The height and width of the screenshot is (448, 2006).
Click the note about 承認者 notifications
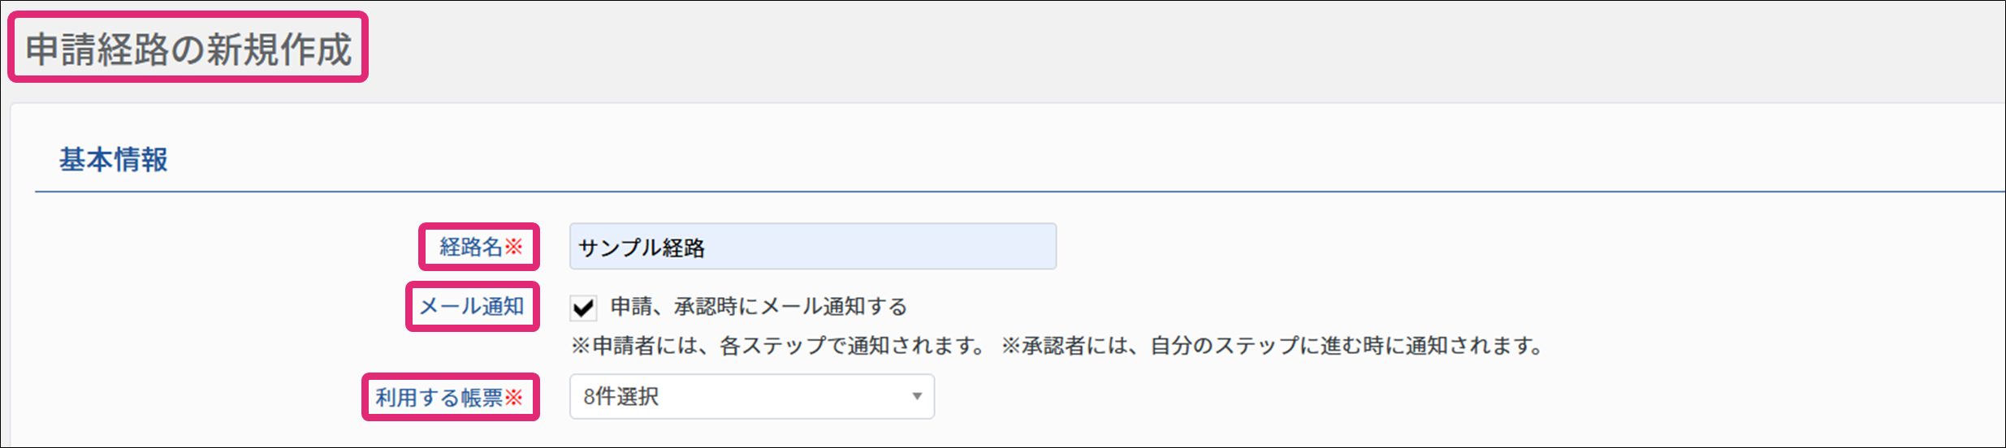[x=1273, y=346]
